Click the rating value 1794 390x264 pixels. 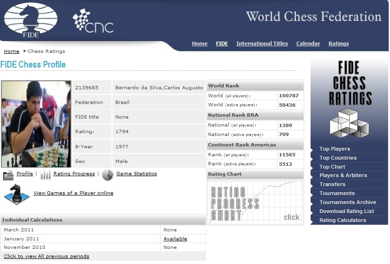click(x=122, y=131)
